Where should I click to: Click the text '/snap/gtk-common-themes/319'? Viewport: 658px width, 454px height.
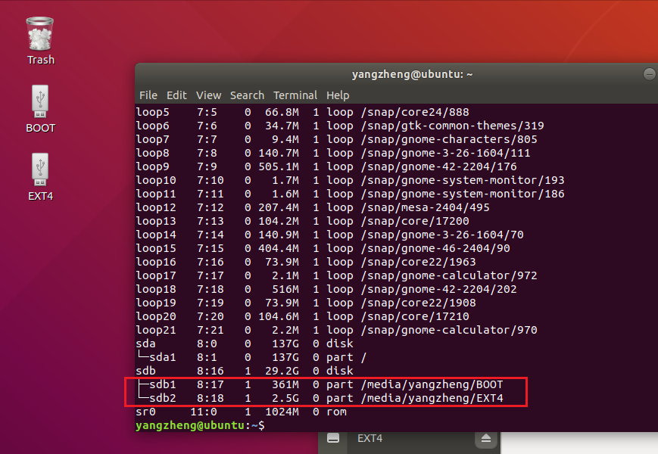tap(452, 126)
